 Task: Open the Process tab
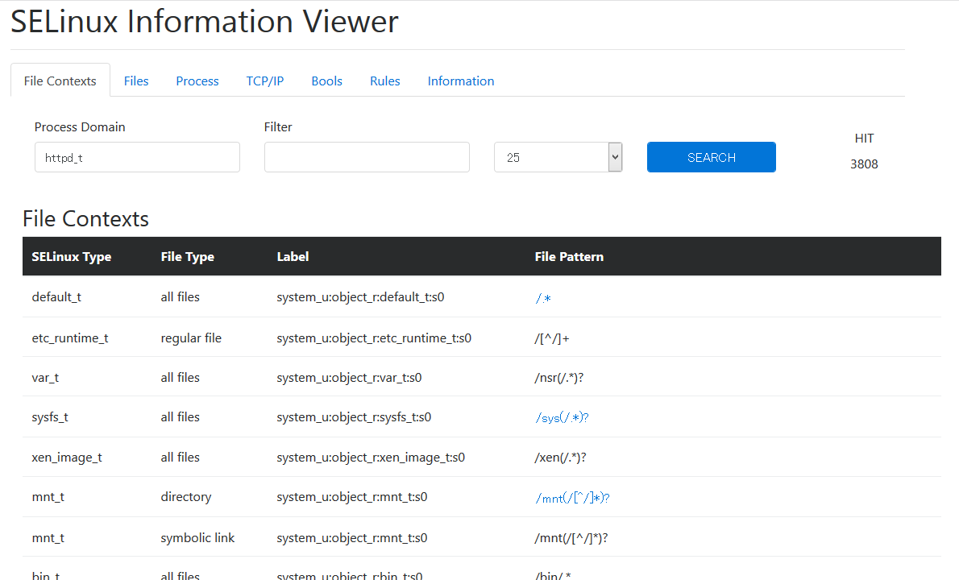tap(197, 81)
